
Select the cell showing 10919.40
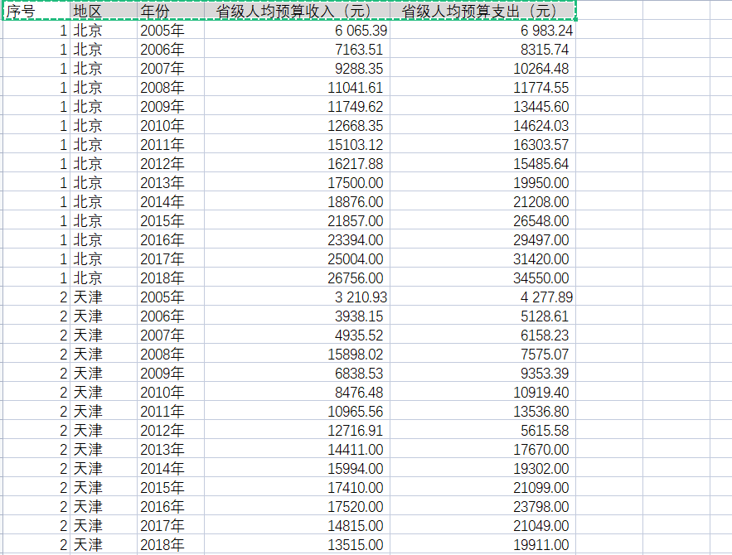(482, 393)
